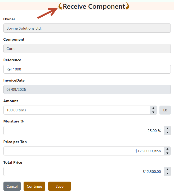Image resolution: width=174 pixels, height=194 pixels.
Task: Focus the Moisture % input field
Action: point(83,131)
